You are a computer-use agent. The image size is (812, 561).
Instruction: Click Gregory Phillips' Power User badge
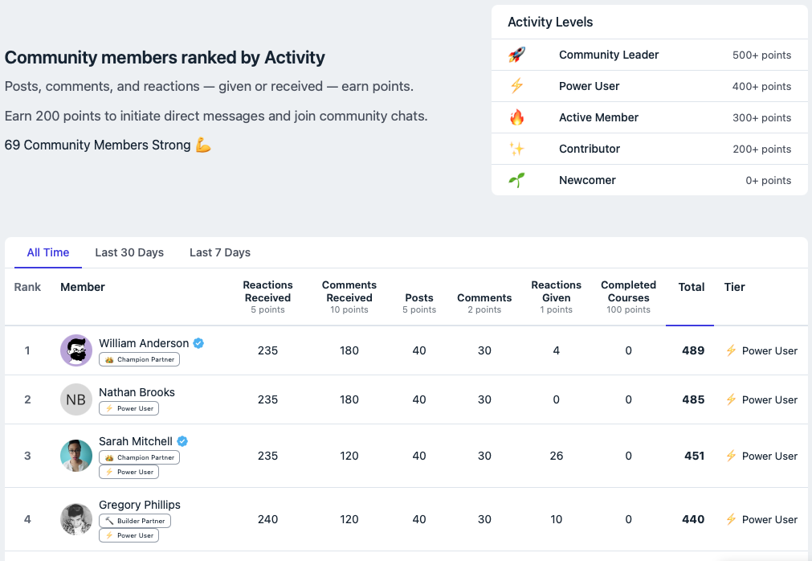point(129,535)
